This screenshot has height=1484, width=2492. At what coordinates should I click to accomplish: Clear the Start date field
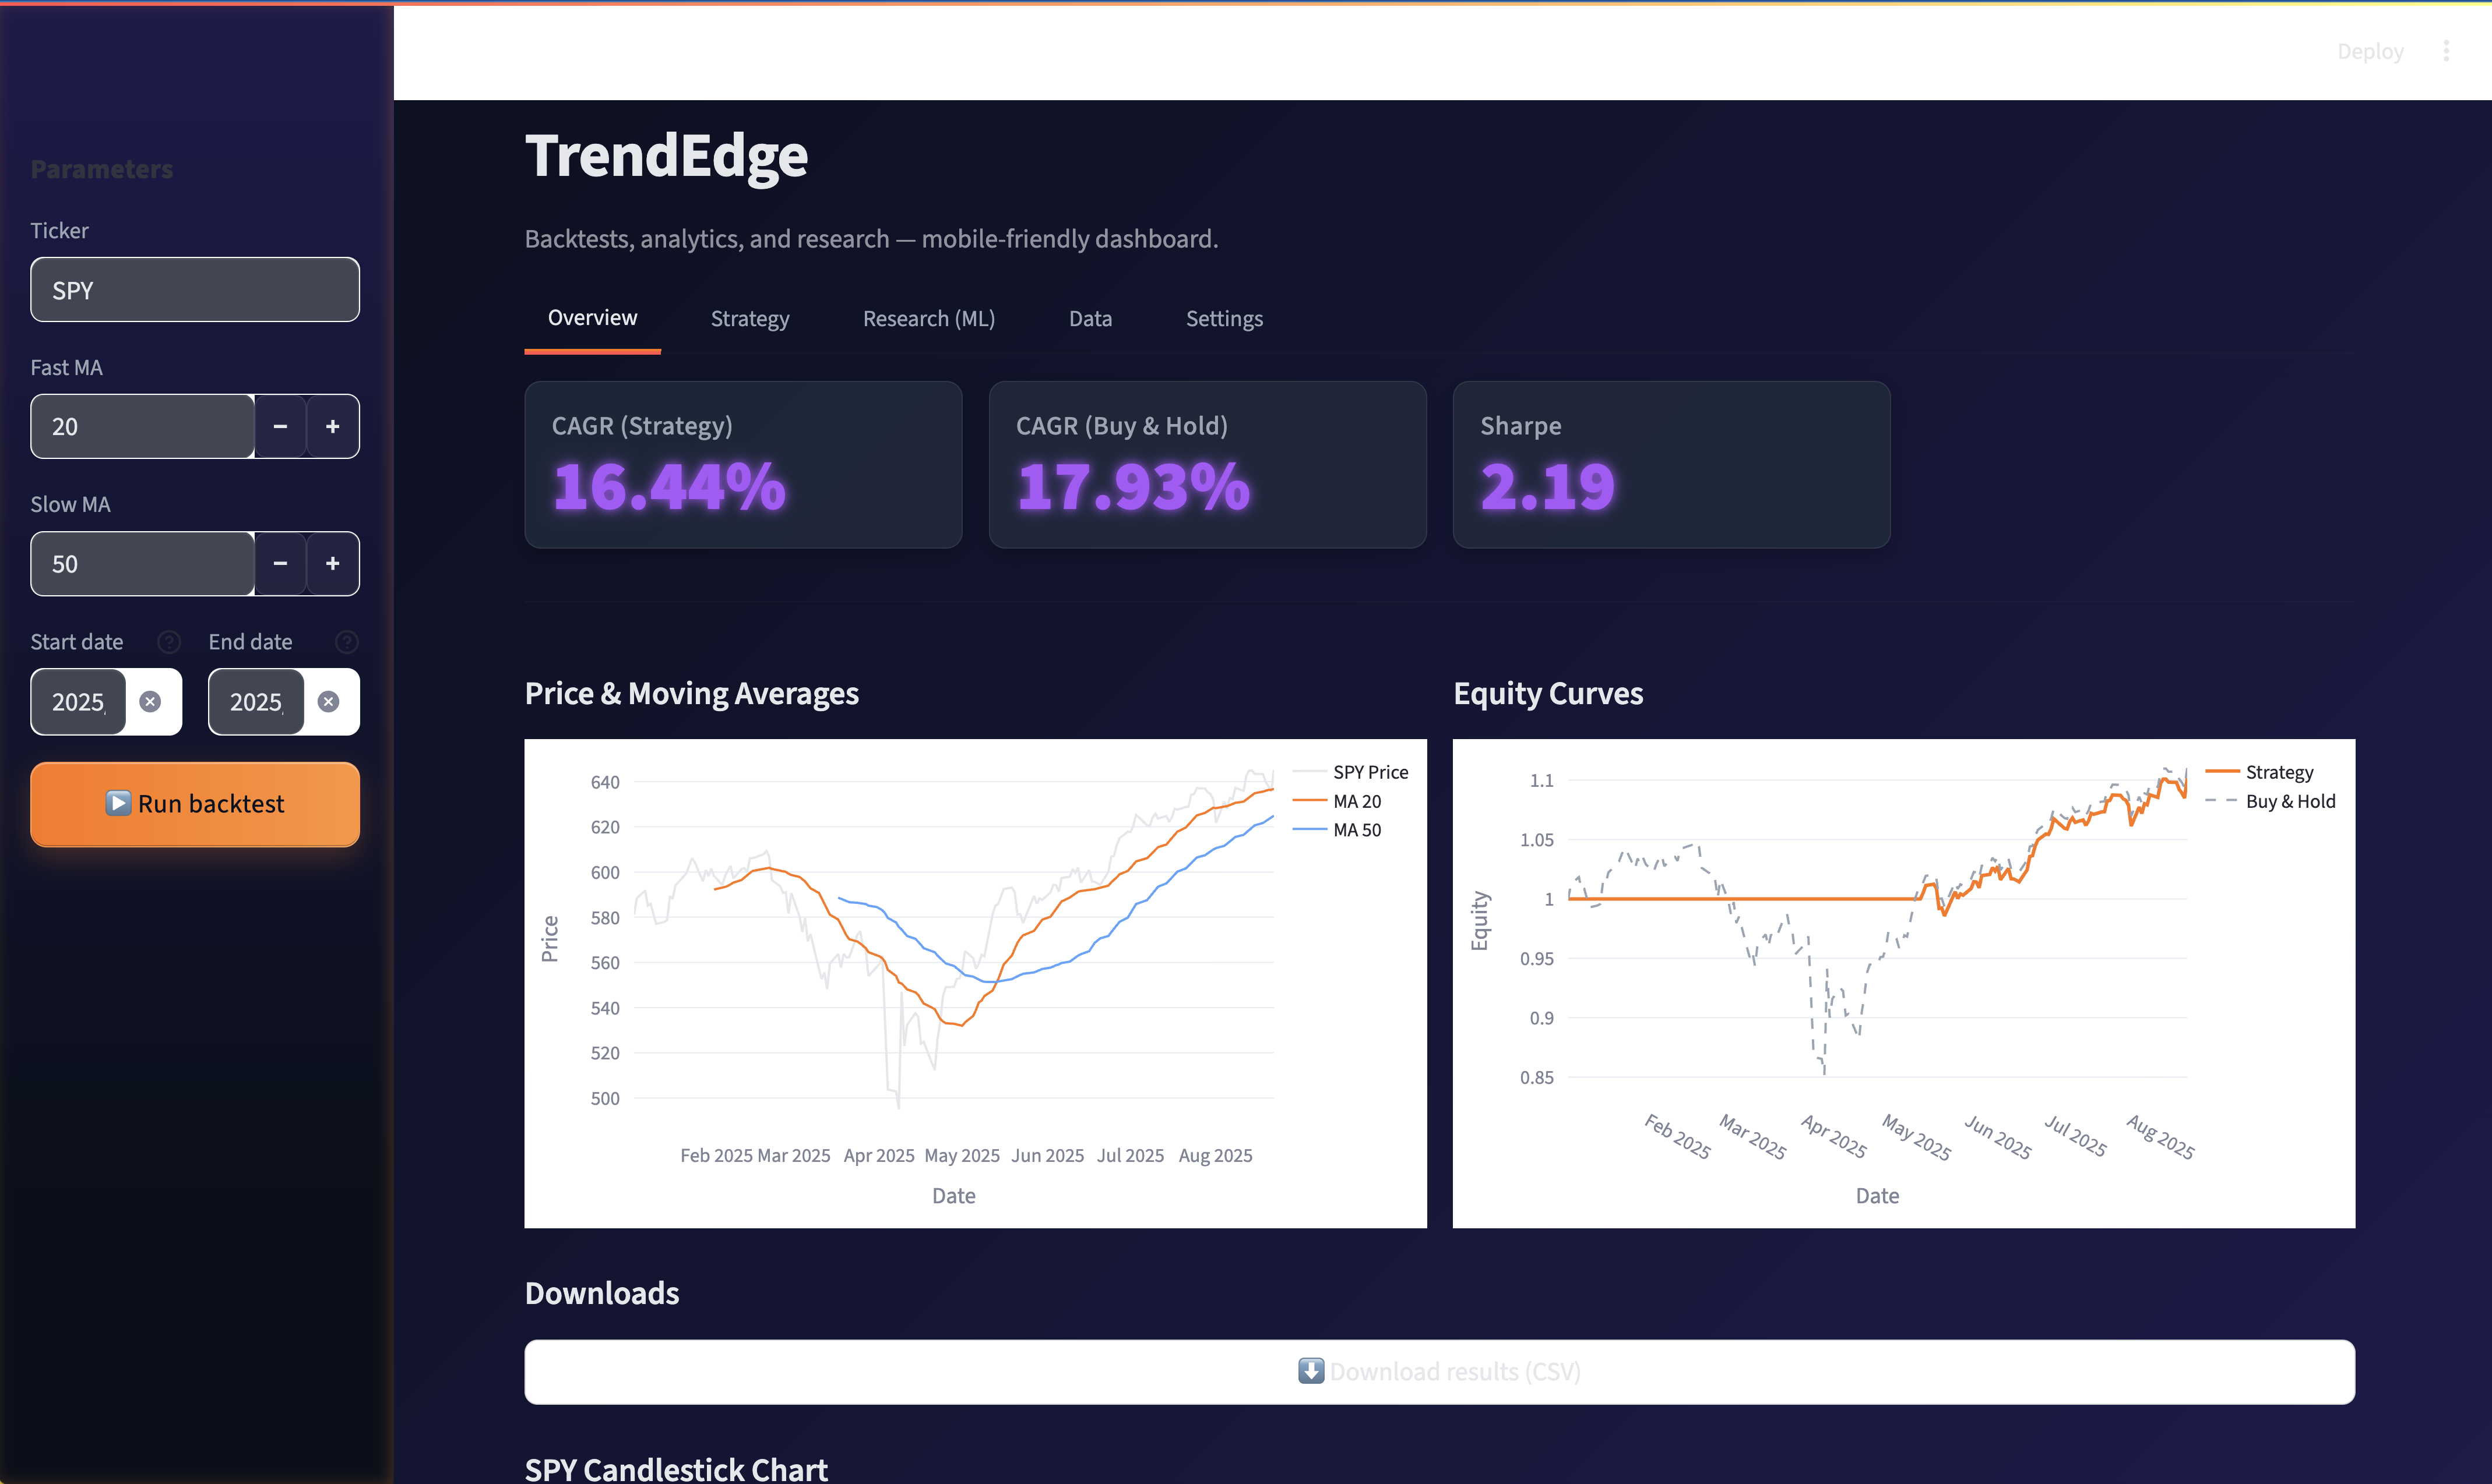point(150,702)
